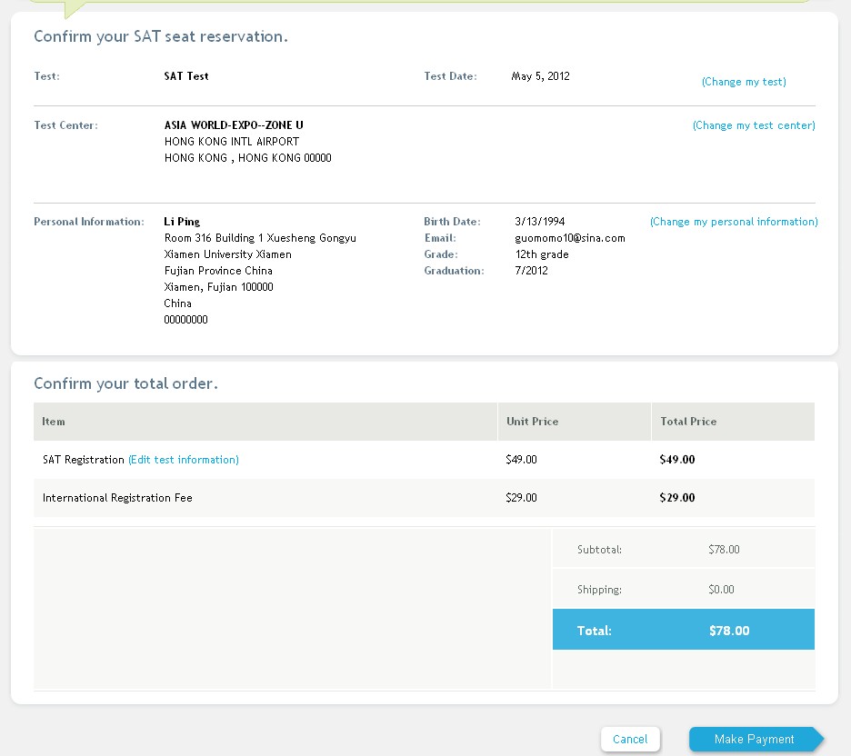Image resolution: width=851 pixels, height=756 pixels.
Task: Click the email guomomo10@sina.com
Action: pyautogui.click(x=569, y=238)
